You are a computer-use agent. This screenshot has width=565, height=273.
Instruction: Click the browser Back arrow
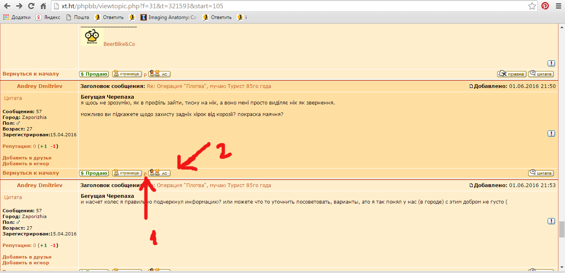coord(7,6)
